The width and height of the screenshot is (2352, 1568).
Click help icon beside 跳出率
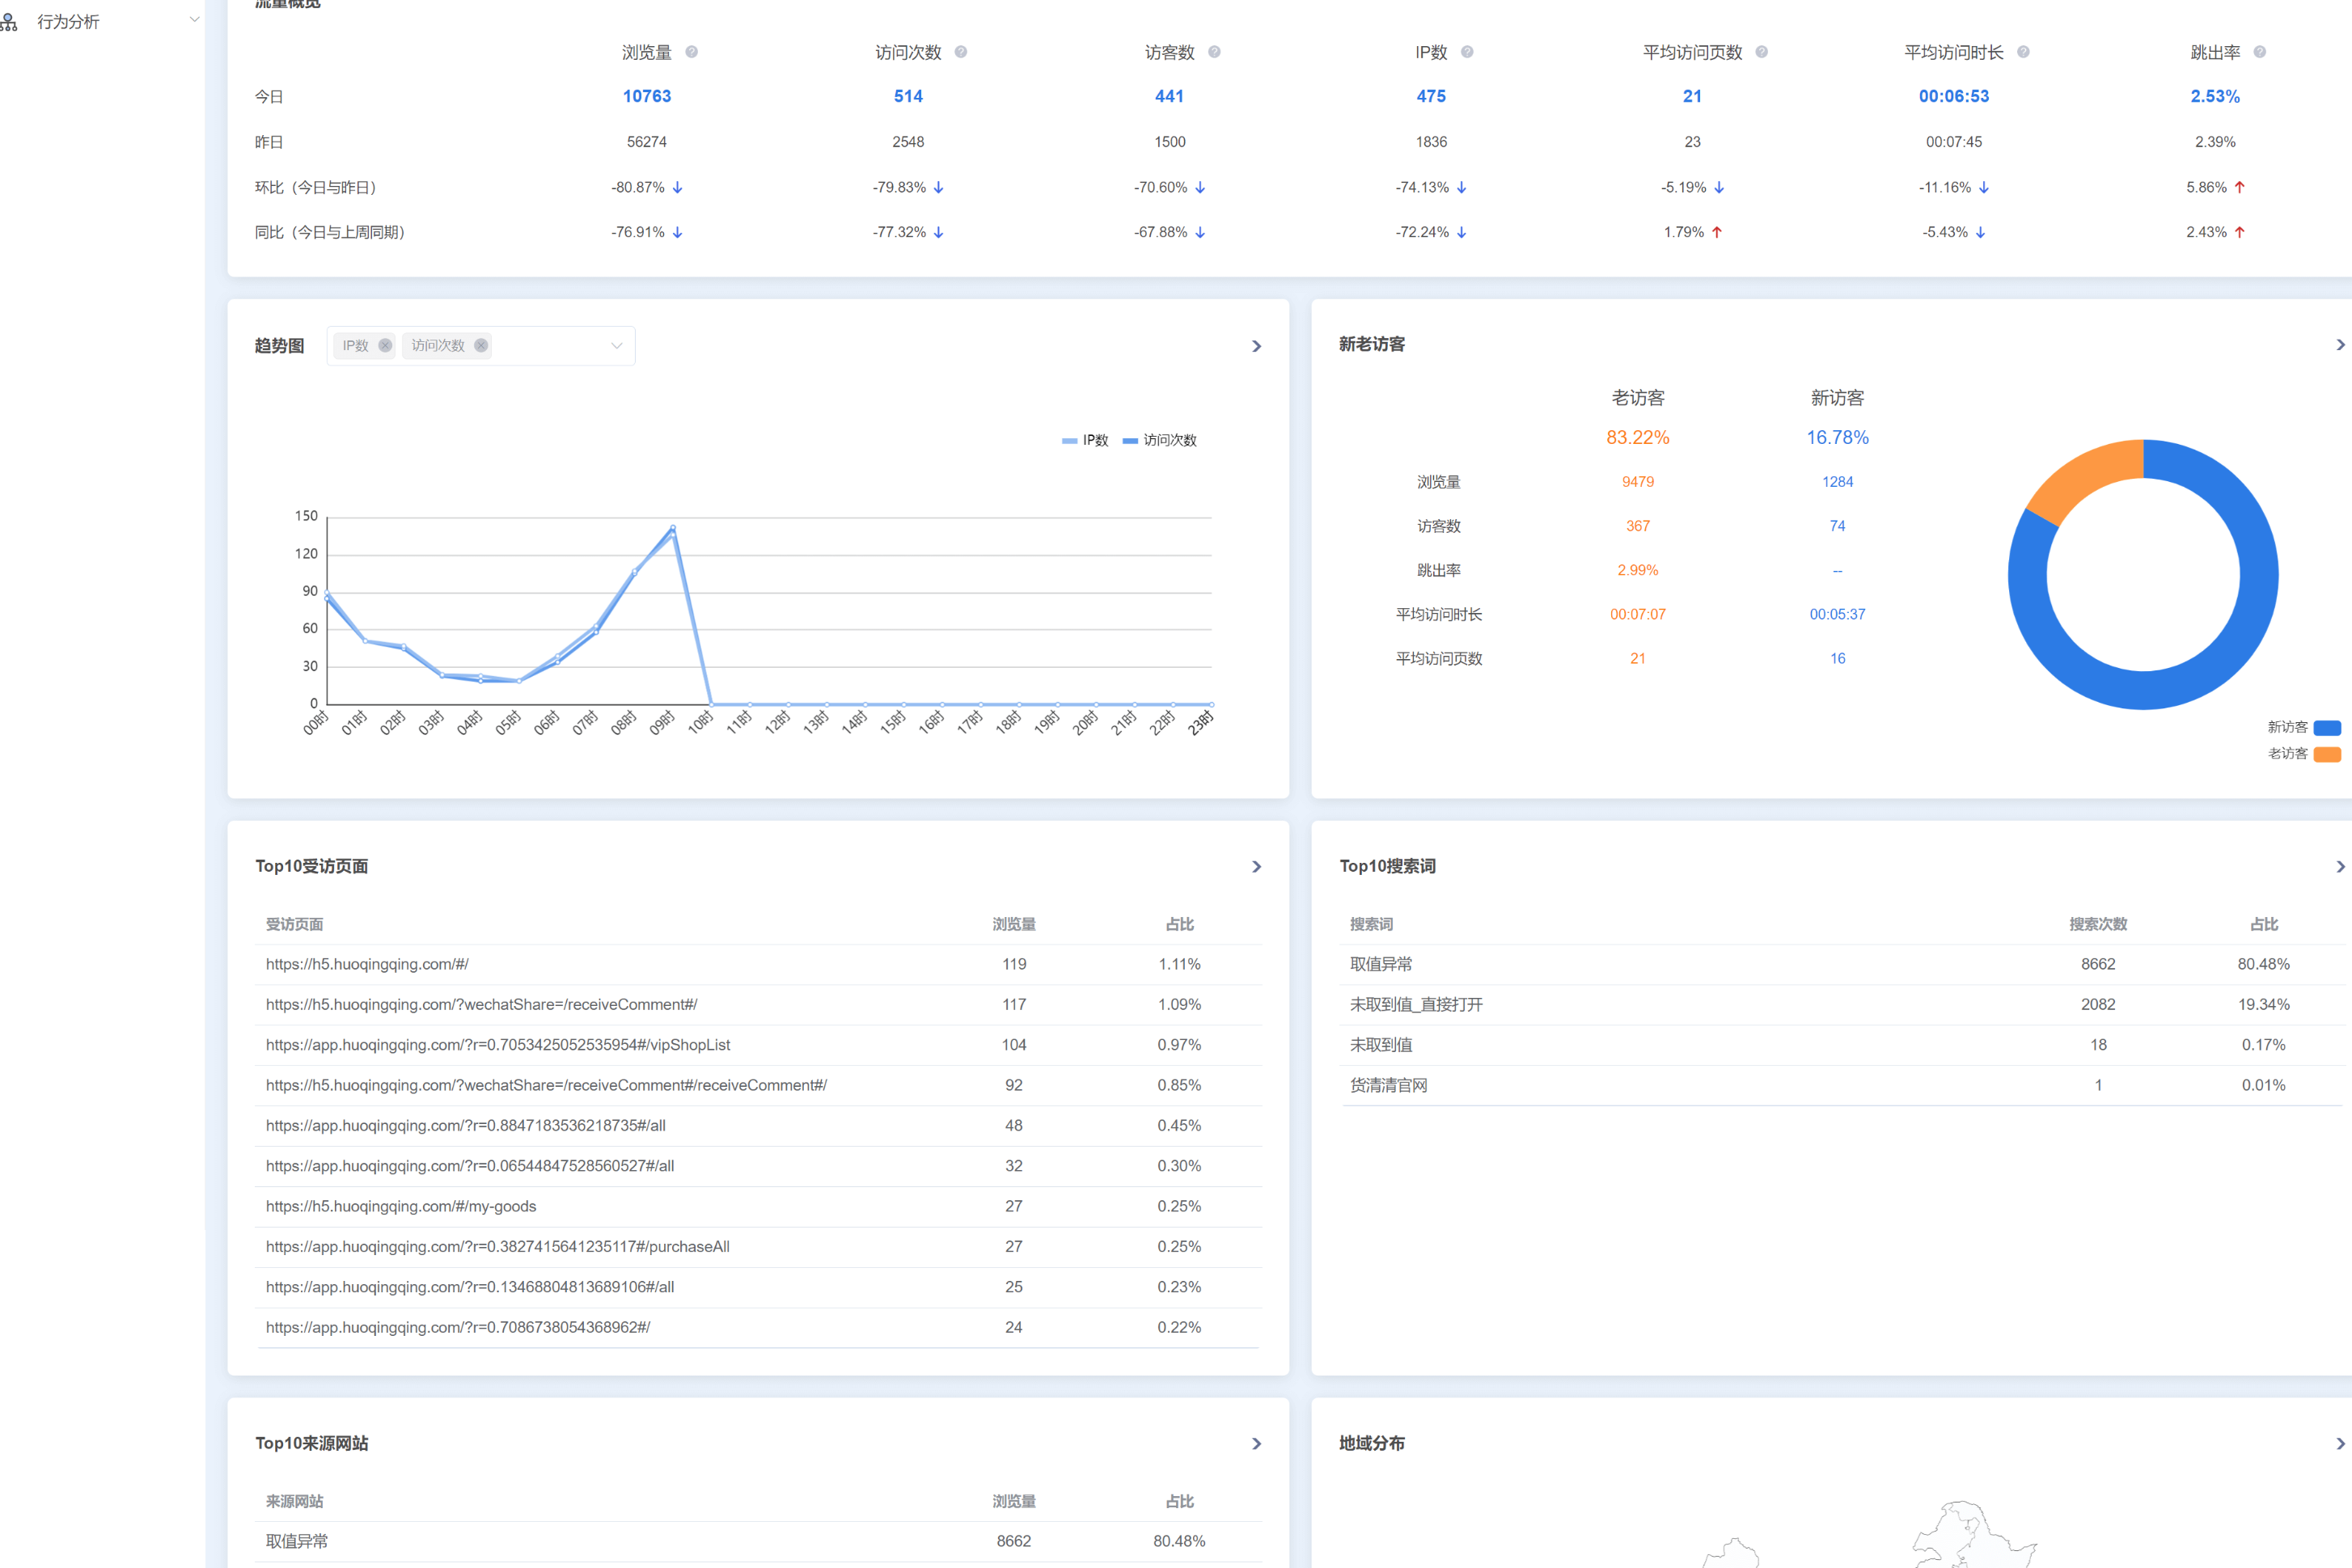click(x=2259, y=52)
